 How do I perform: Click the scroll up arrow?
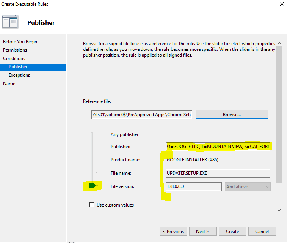click(x=279, y=43)
